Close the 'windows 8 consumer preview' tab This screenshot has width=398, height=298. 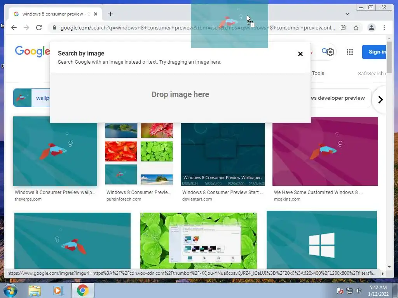(x=96, y=14)
